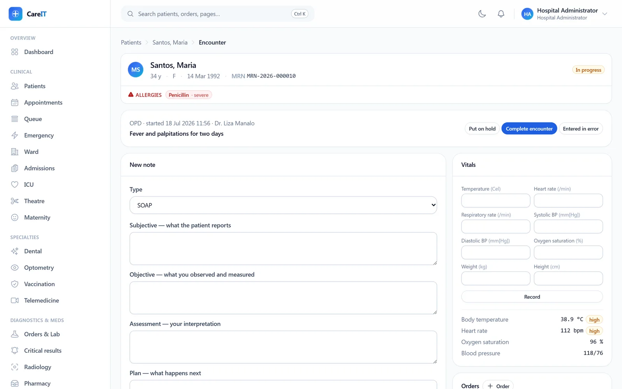Click the Dental sparkle icon
622x389 pixels.
click(x=15, y=251)
